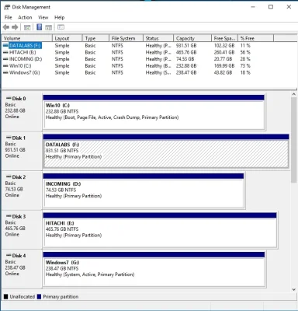Click the Disk 2 drive icon

[x=9, y=176]
